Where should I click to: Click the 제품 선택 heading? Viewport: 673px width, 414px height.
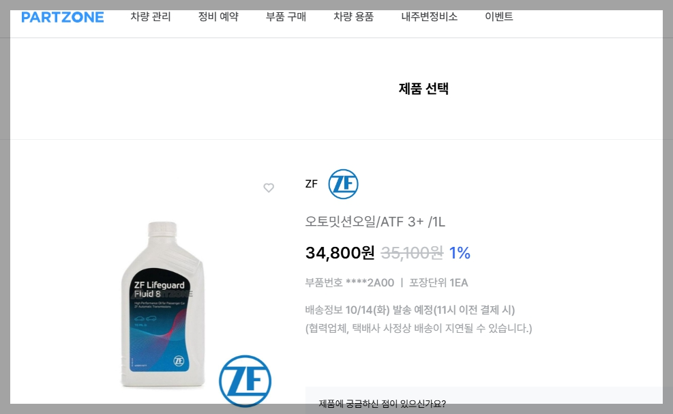pyautogui.click(x=423, y=89)
